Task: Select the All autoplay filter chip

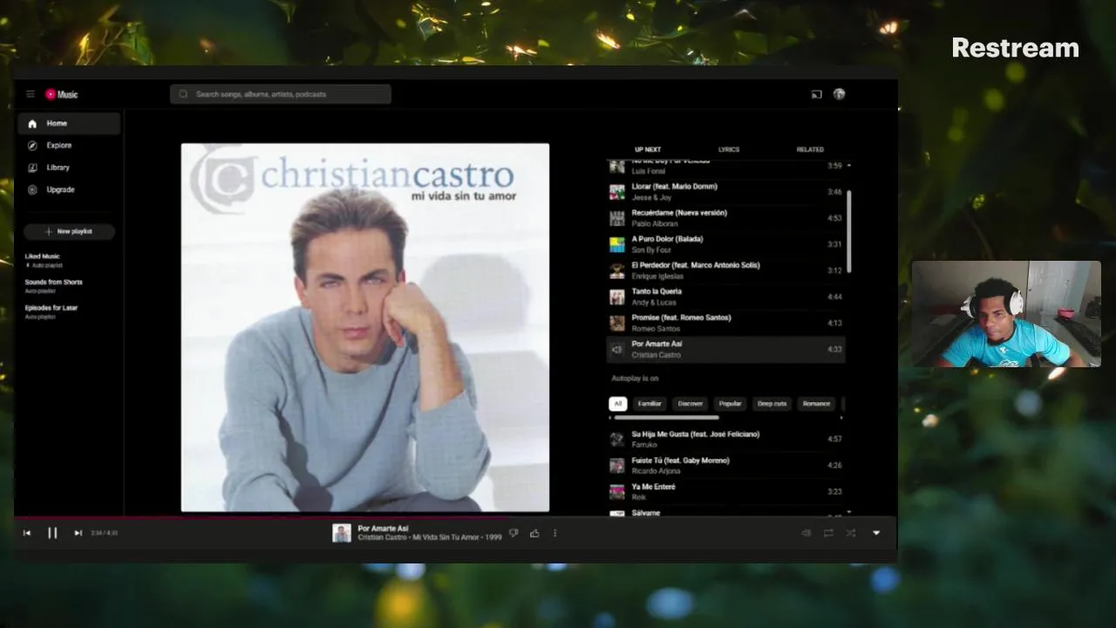Action: point(618,404)
